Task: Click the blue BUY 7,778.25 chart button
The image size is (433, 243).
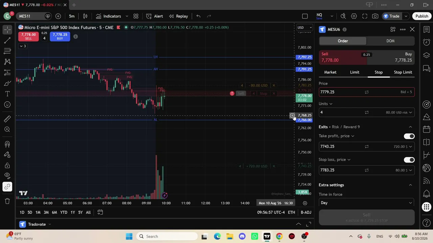Action: (x=60, y=36)
